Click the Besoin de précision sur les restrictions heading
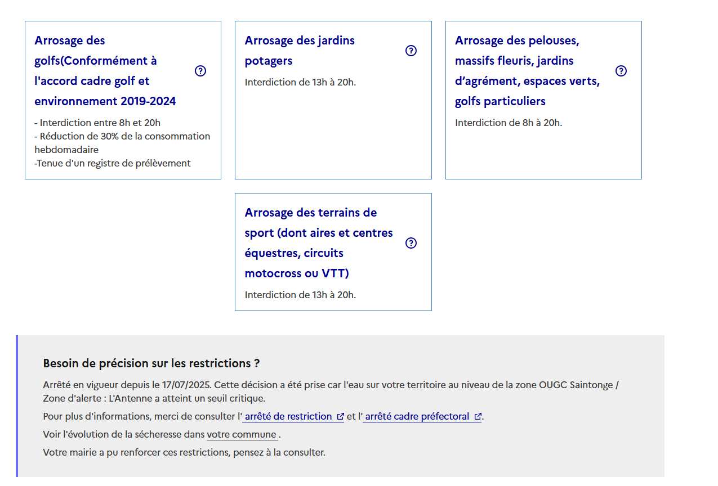 [x=151, y=363]
